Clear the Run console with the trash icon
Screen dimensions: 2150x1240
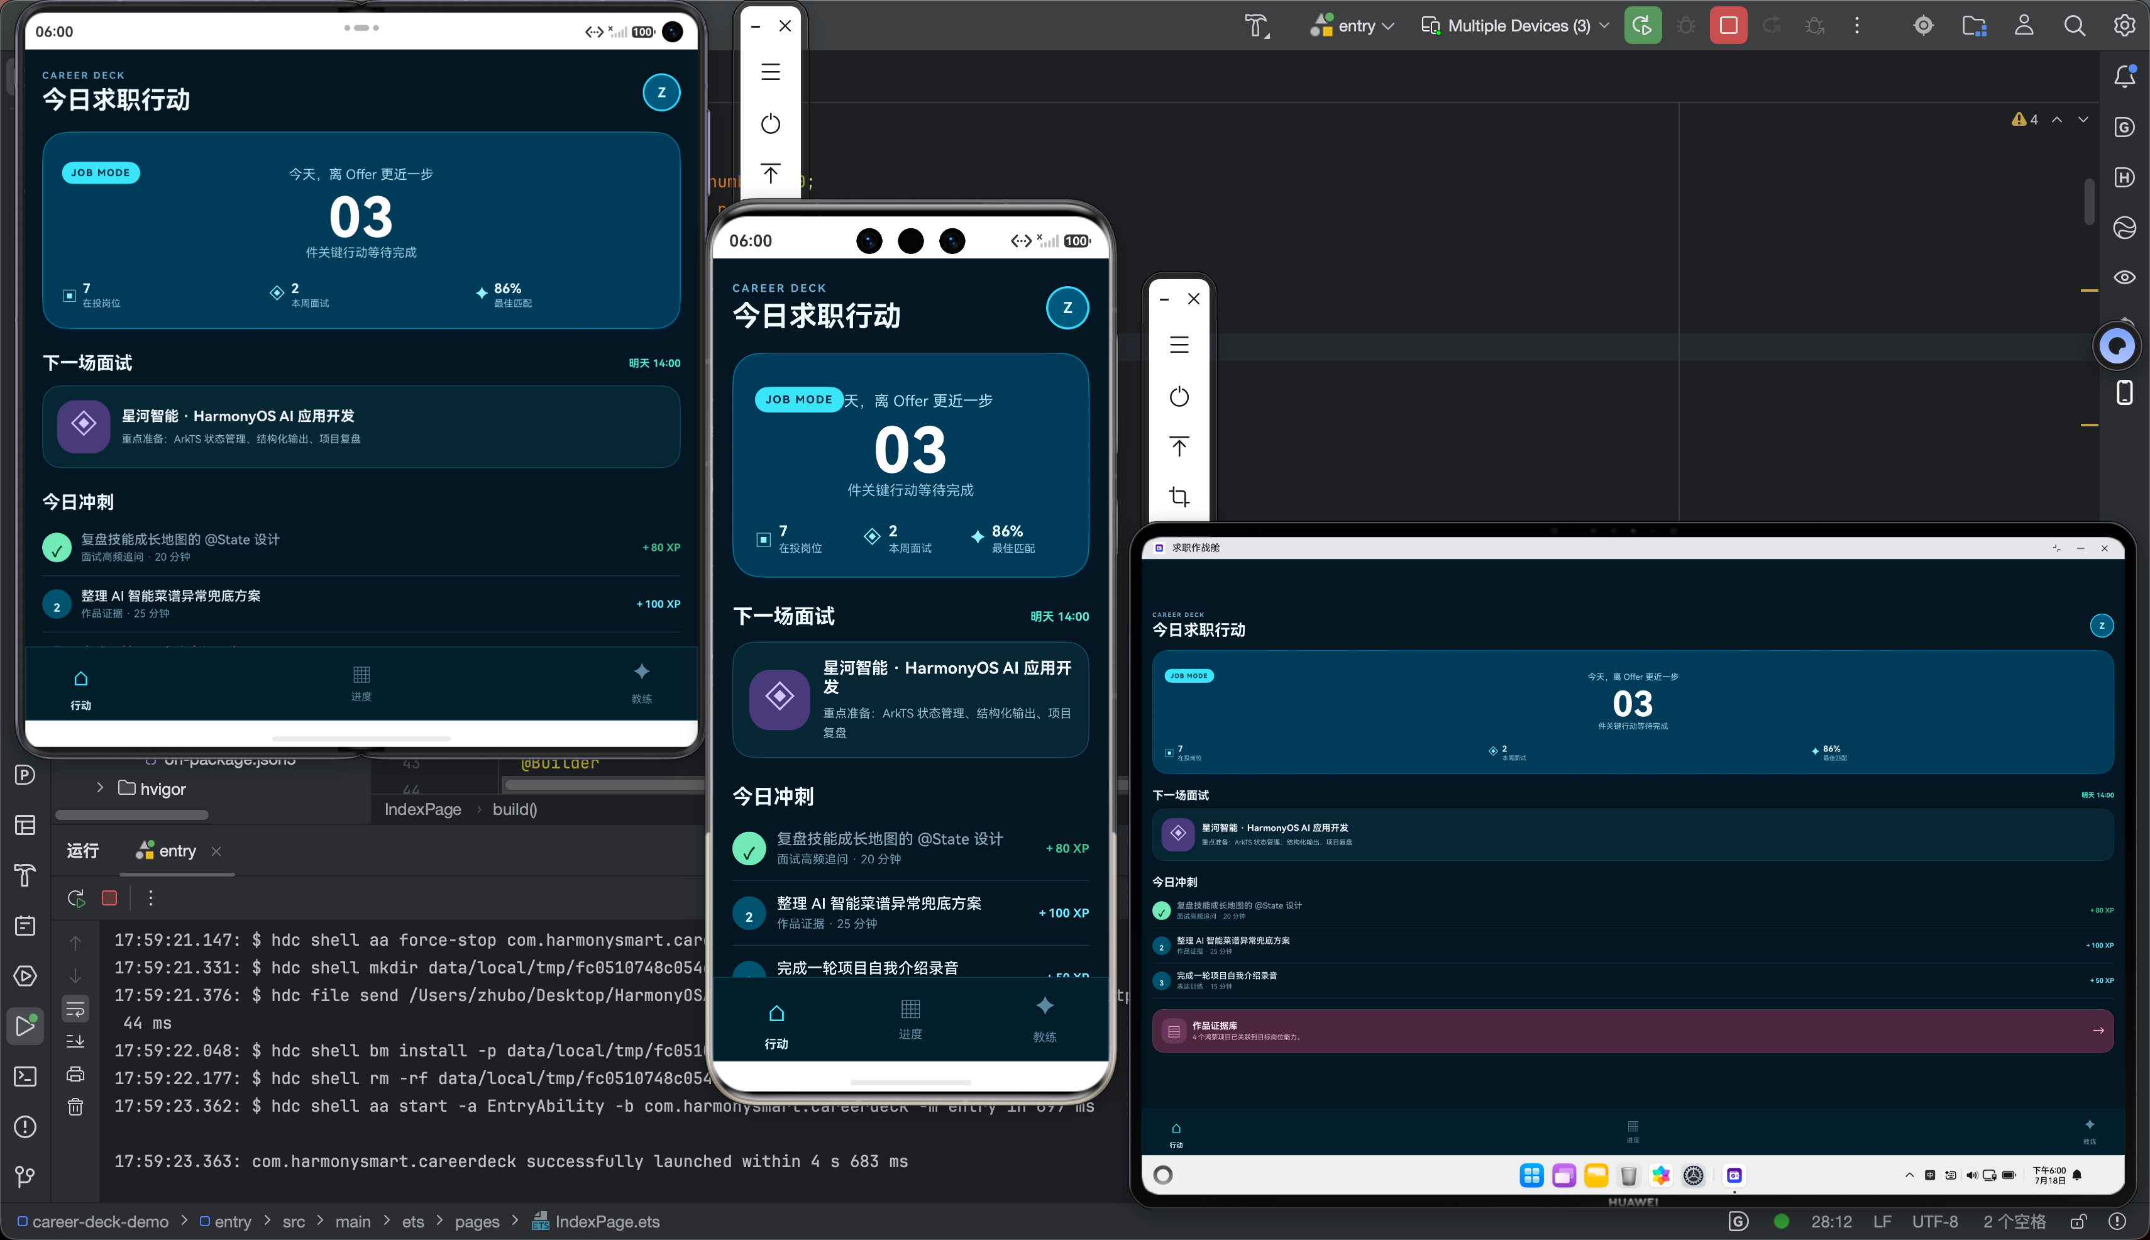tap(76, 1106)
